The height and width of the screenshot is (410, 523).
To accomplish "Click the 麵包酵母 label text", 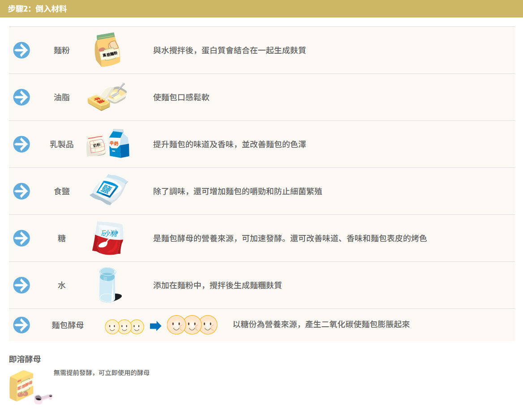I will pyautogui.click(x=68, y=325).
